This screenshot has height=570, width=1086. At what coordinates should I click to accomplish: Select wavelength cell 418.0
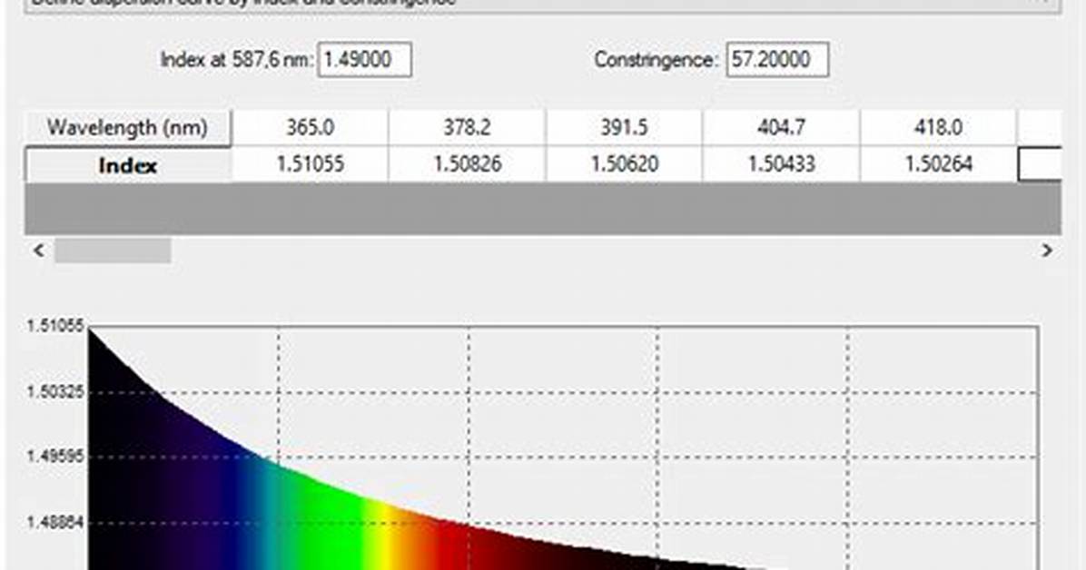click(939, 127)
